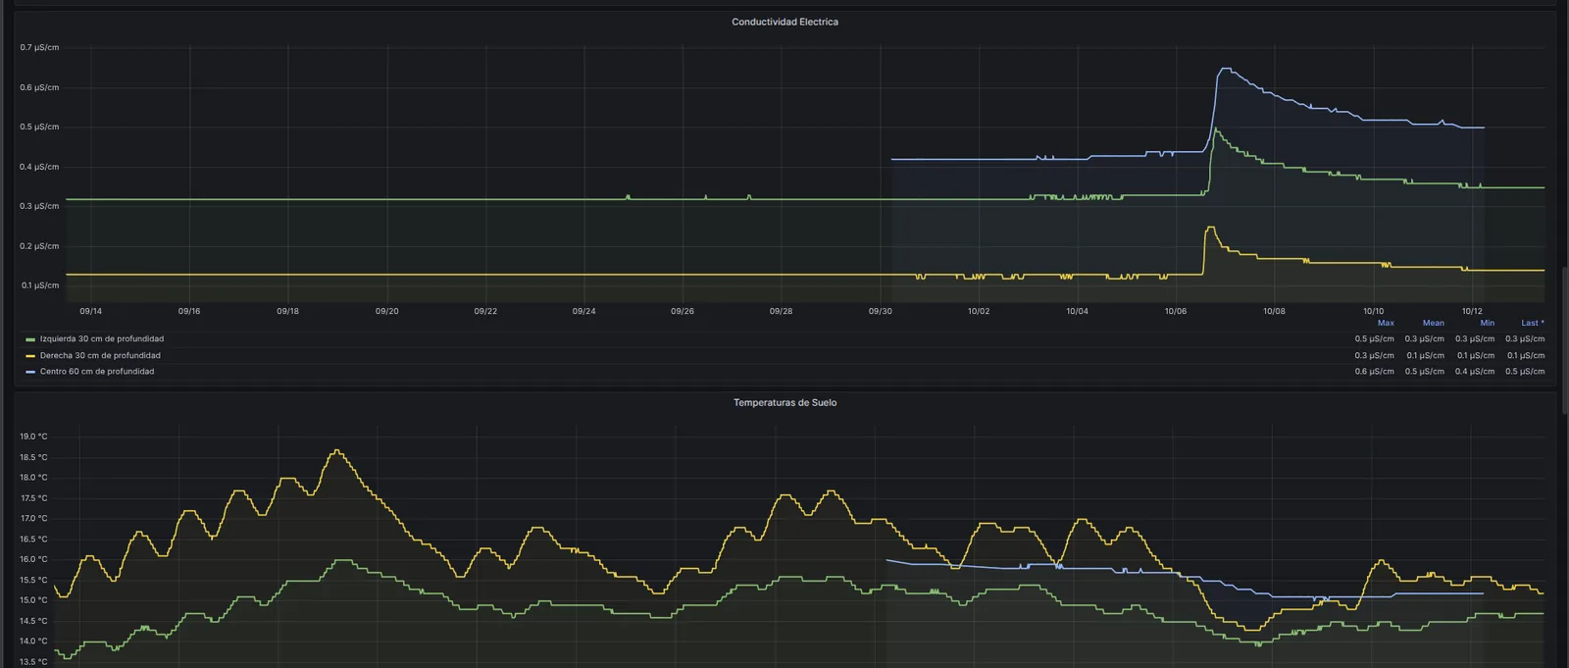Select the Max value in the Izquierda row

(x=1374, y=339)
